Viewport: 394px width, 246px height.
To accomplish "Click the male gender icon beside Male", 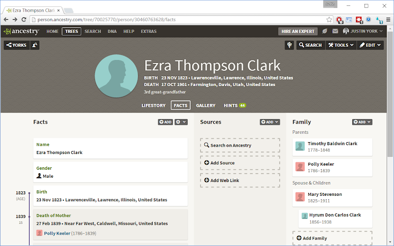I will click(x=39, y=176).
